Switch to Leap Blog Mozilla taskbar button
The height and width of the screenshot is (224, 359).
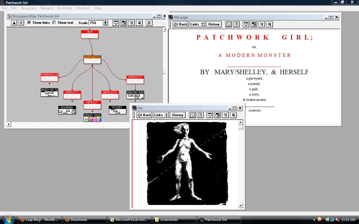coord(40,220)
